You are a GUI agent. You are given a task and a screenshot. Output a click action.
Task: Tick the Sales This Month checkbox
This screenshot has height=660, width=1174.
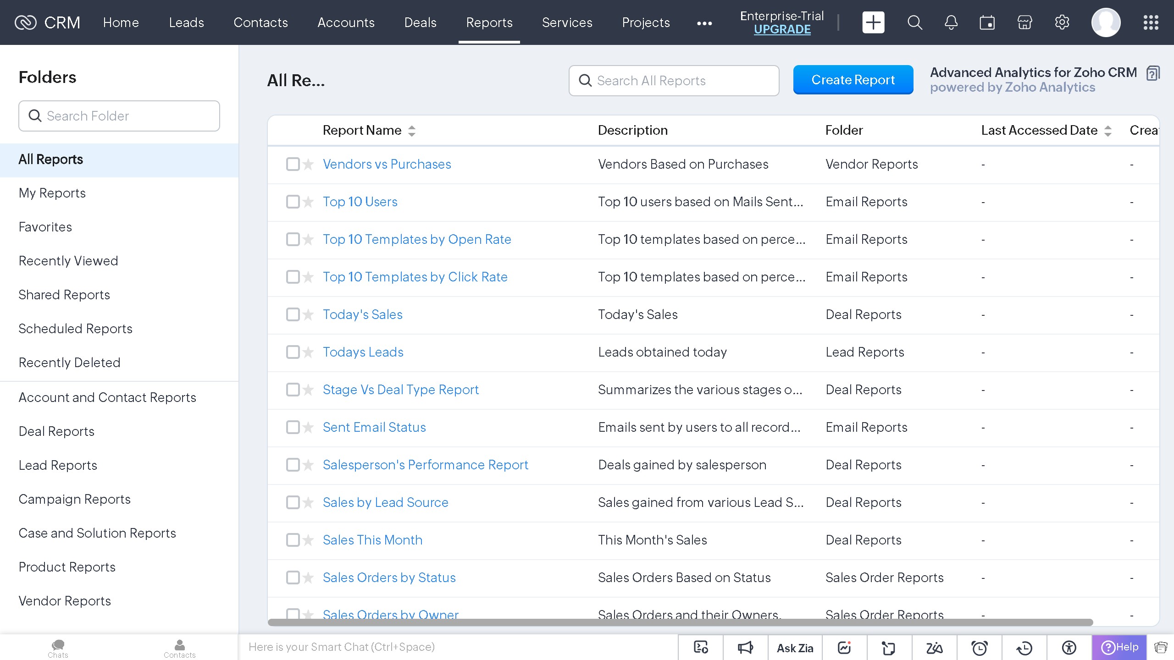click(293, 540)
